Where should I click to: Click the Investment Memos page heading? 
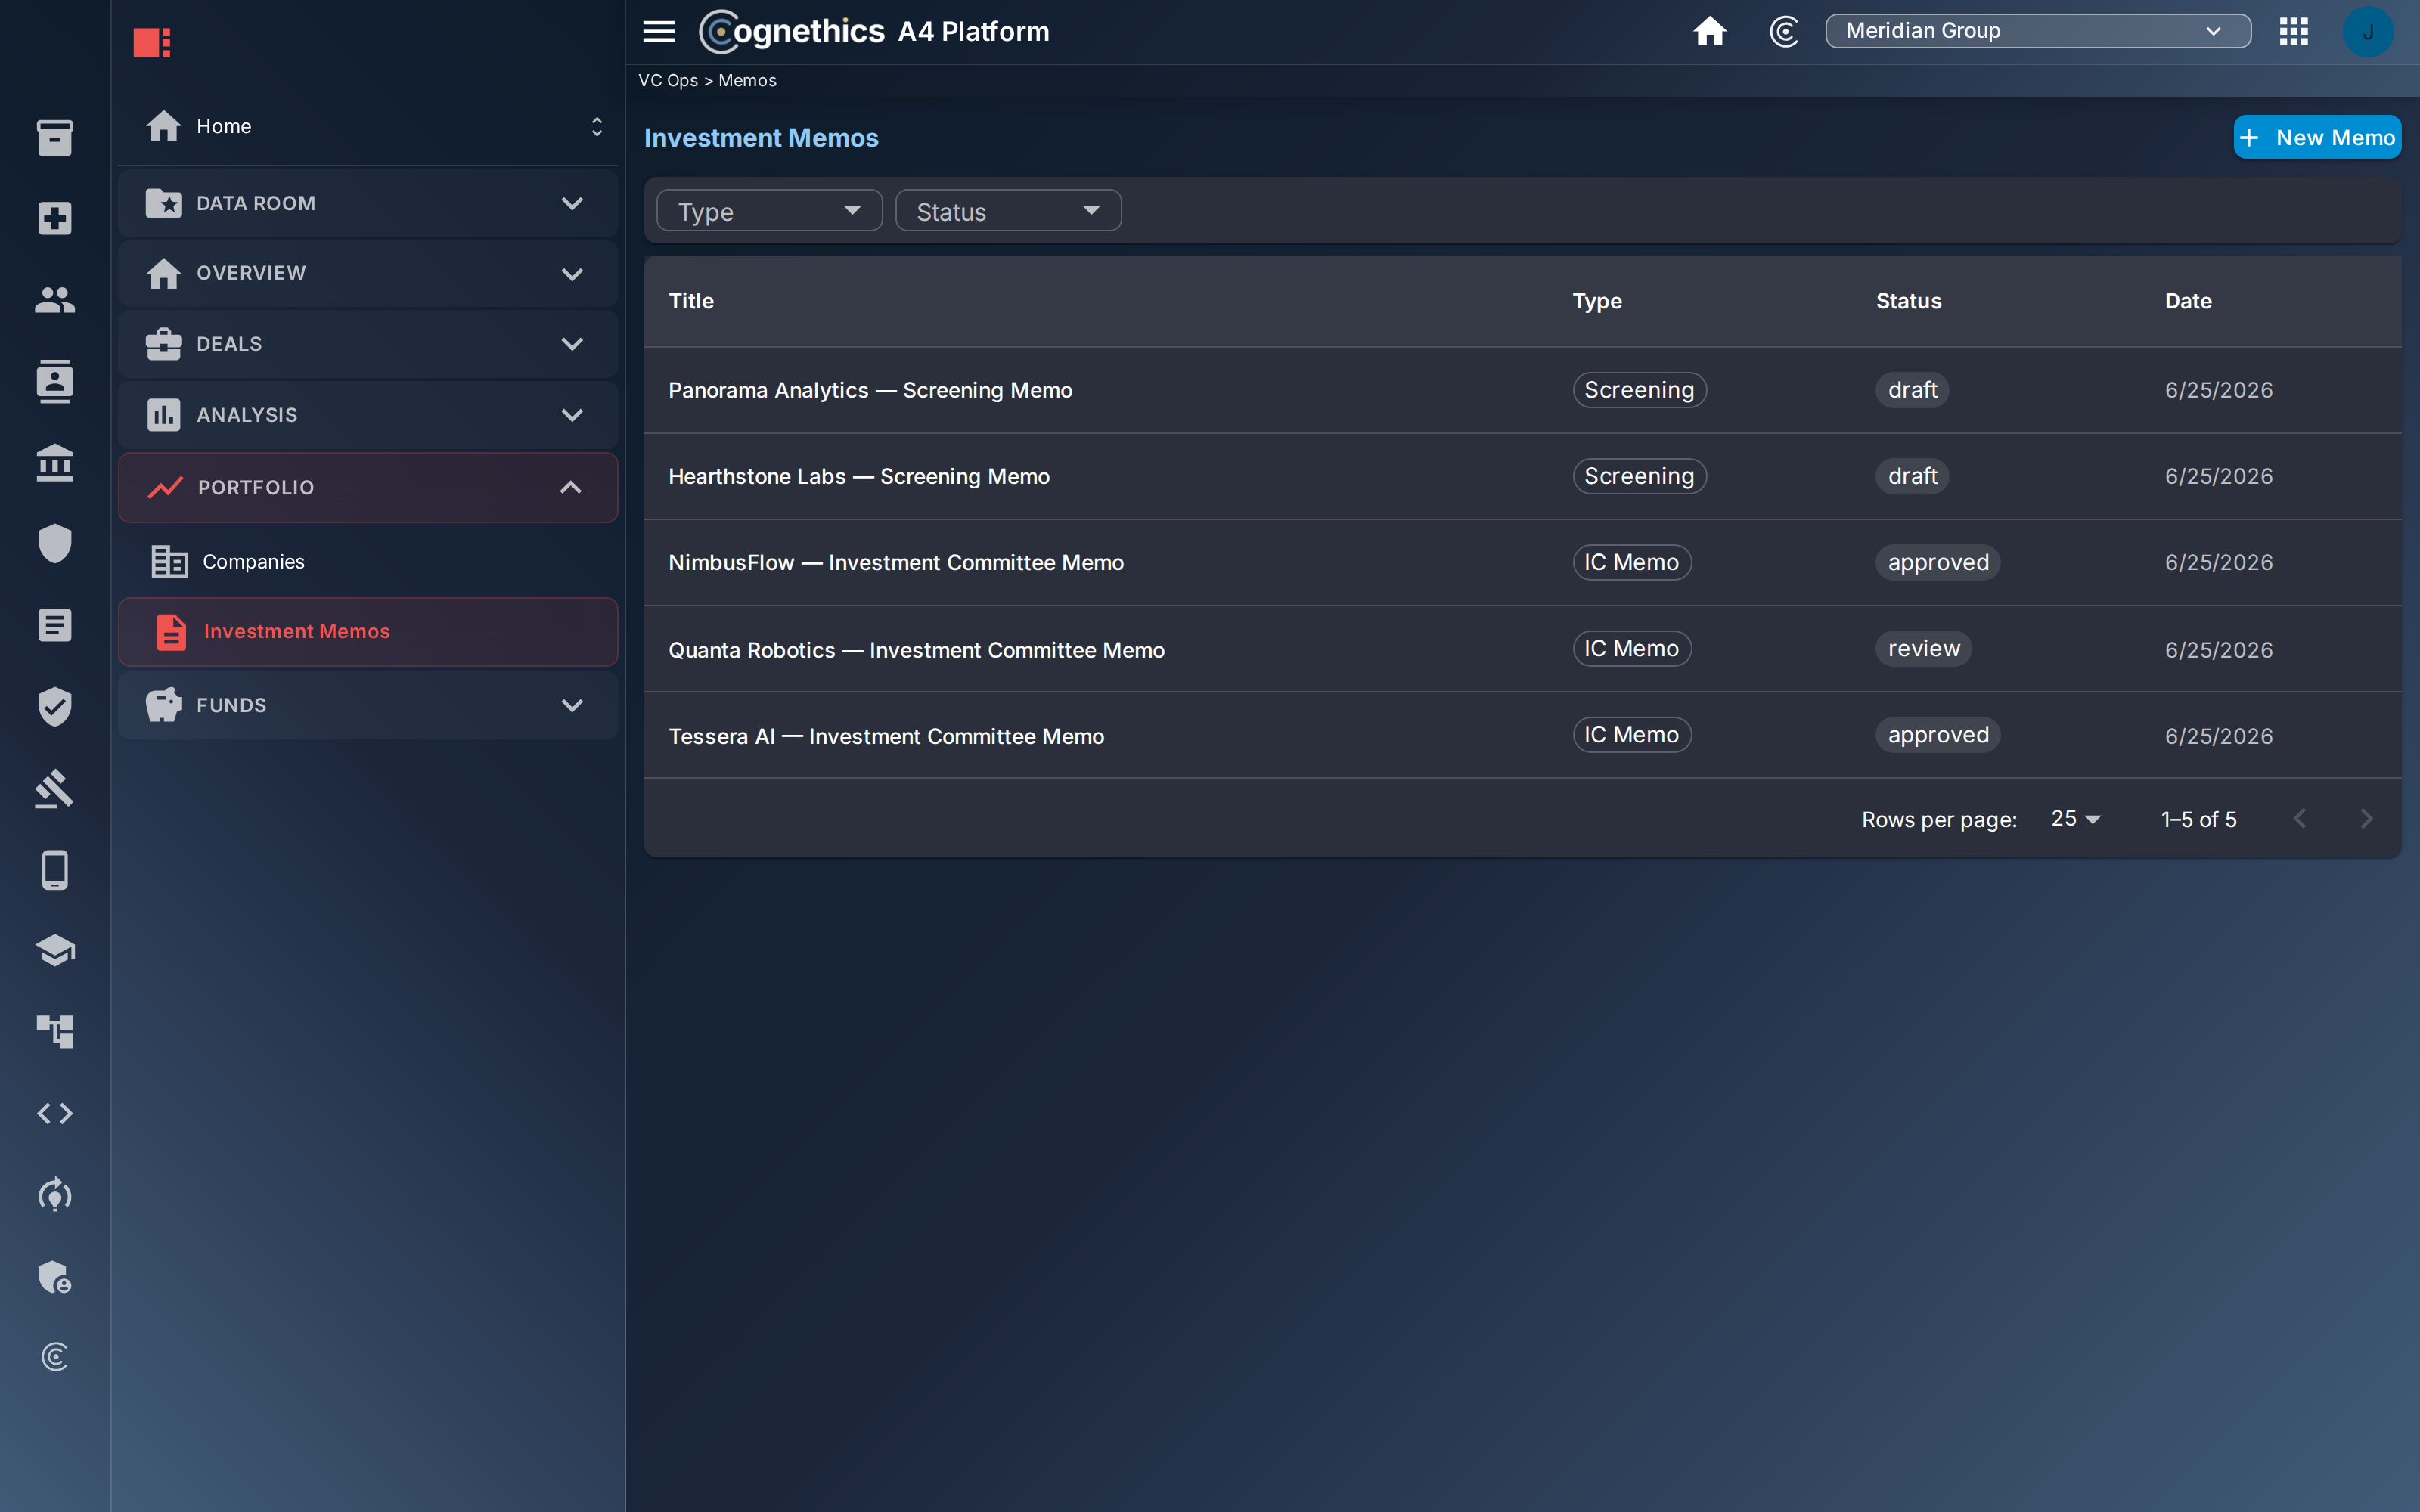(761, 137)
